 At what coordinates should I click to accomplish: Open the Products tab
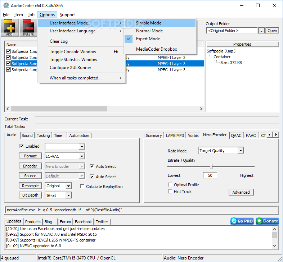pyautogui.click(x=33, y=222)
